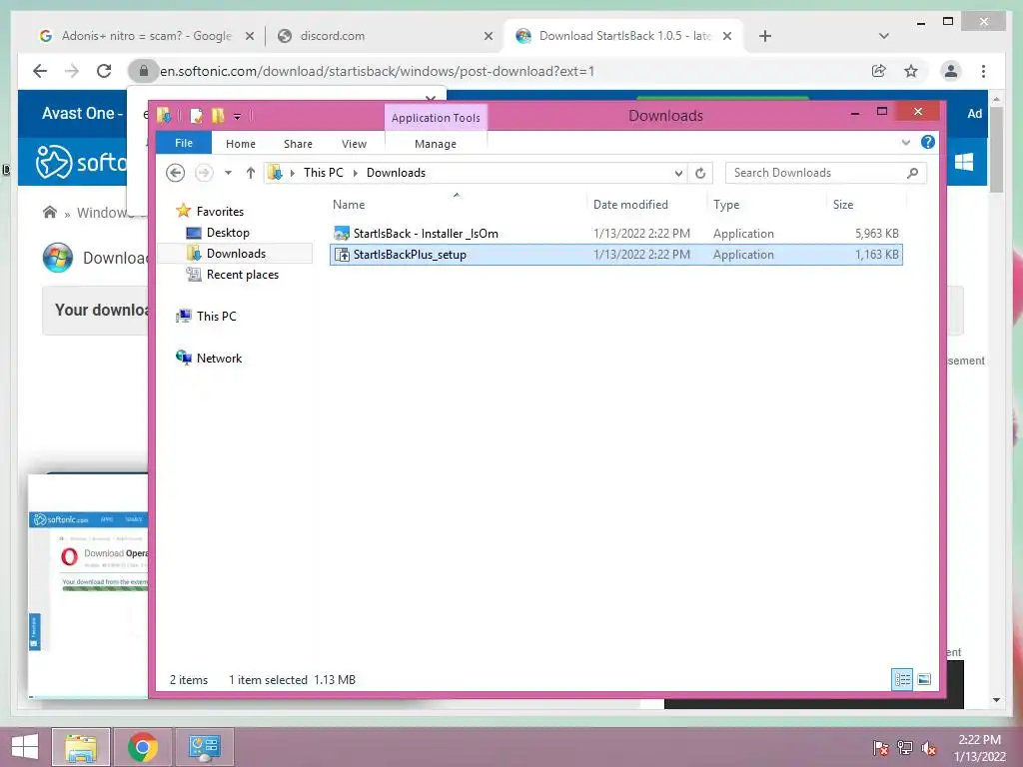Sort by Name column header

click(x=349, y=204)
